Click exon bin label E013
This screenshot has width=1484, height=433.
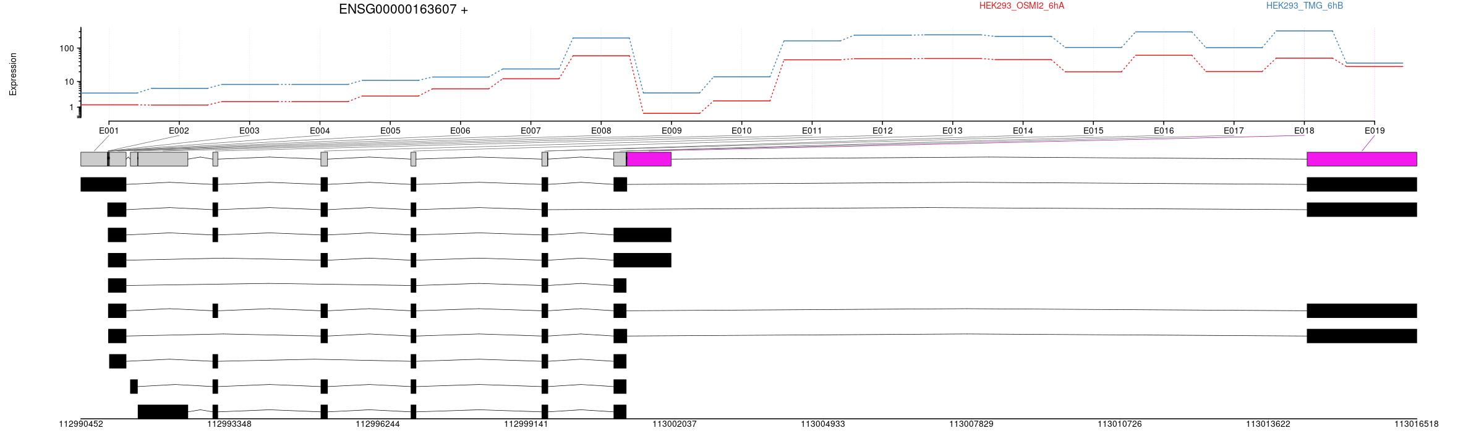pos(952,131)
